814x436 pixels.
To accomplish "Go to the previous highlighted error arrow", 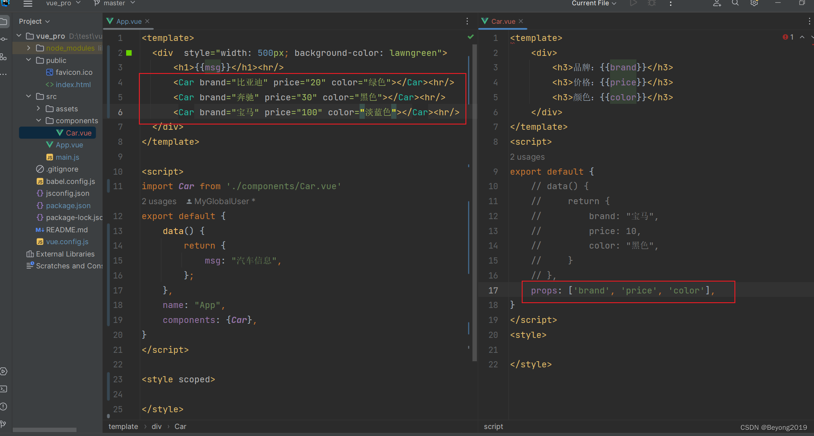I will pyautogui.click(x=802, y=37).
